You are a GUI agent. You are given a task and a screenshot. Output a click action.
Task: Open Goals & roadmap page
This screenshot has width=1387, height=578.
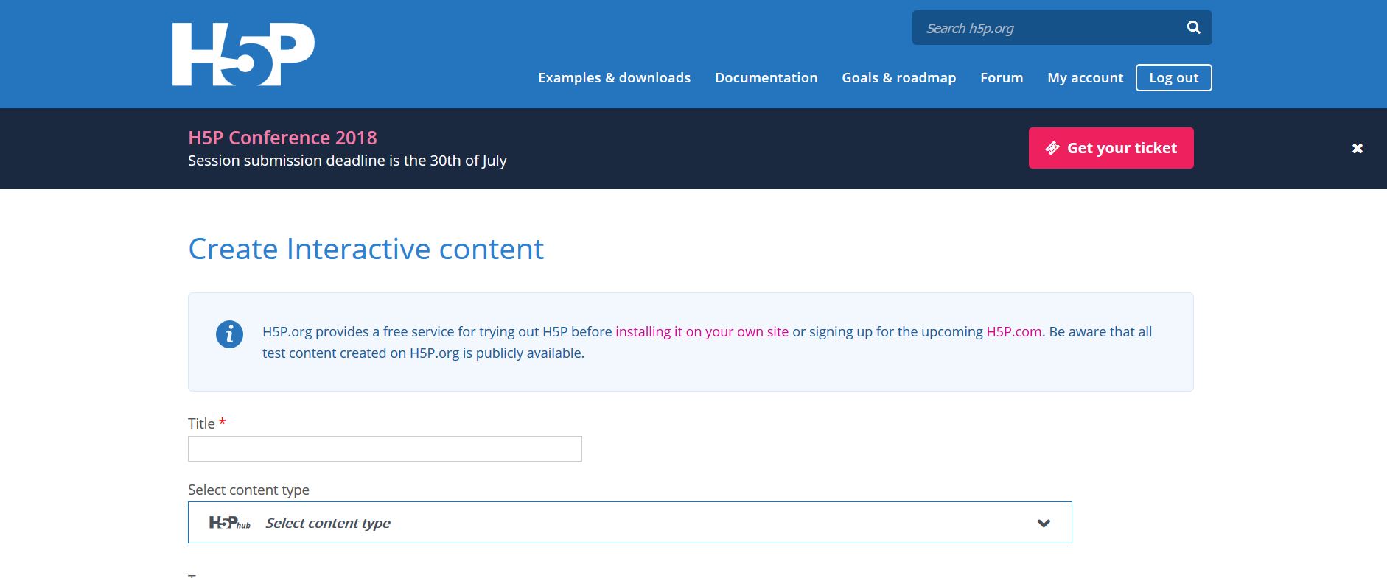click(x=899, y=77)
